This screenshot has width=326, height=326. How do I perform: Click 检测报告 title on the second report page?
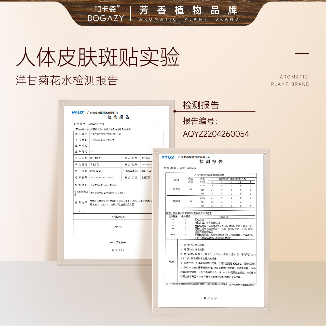point(211,162)
